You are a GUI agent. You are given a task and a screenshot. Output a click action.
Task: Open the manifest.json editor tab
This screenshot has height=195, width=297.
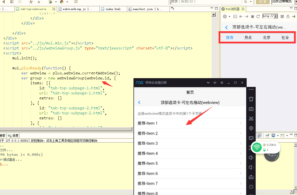[x=148, y=9]
